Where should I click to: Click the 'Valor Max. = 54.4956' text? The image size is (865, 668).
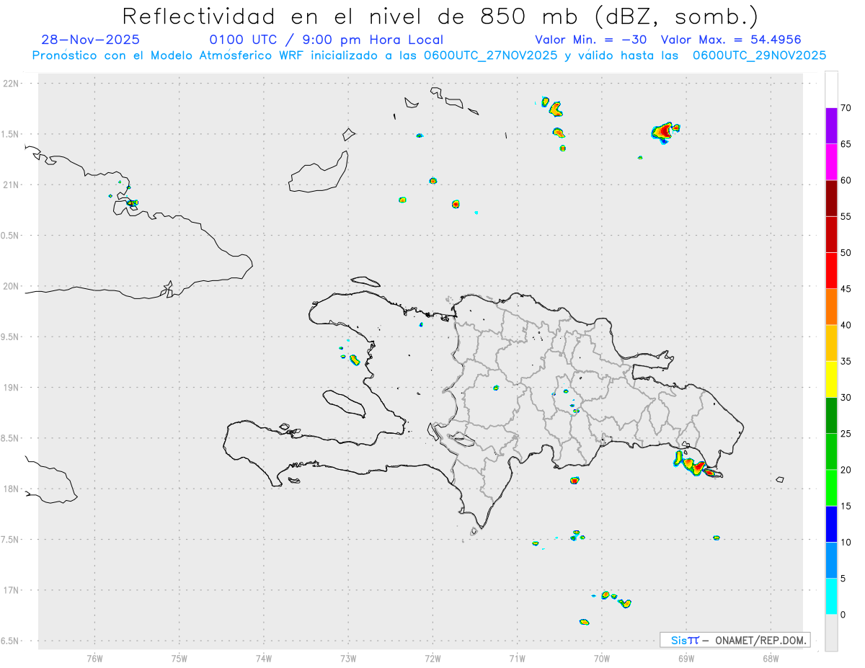pyautogui.click(x=731, y=40)
